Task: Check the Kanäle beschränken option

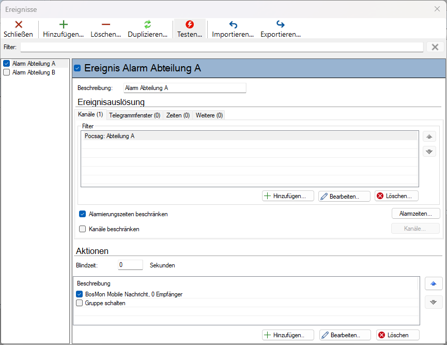Action: tap(82, 229)
